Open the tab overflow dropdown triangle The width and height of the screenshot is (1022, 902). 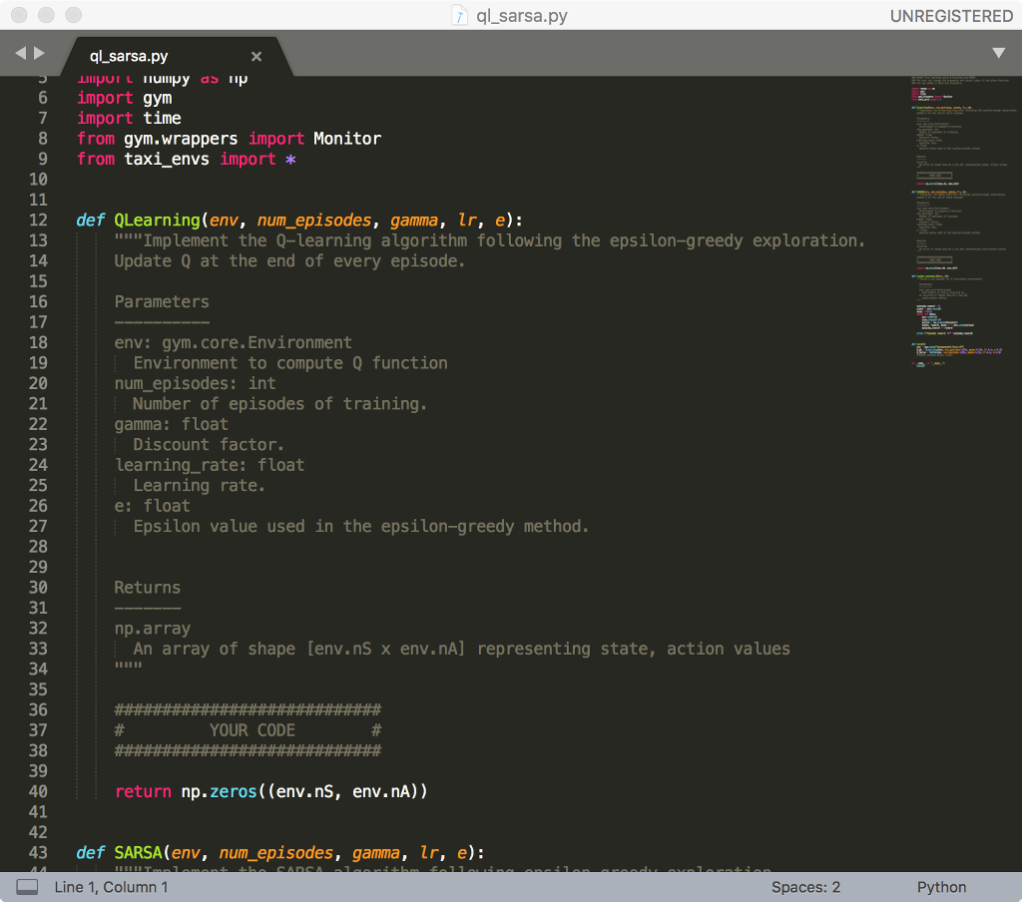[x=999, y=52]
